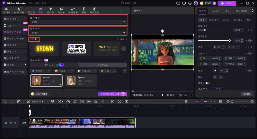Open the 스타일 voice style filter dropdown

[x=64, y=71]
